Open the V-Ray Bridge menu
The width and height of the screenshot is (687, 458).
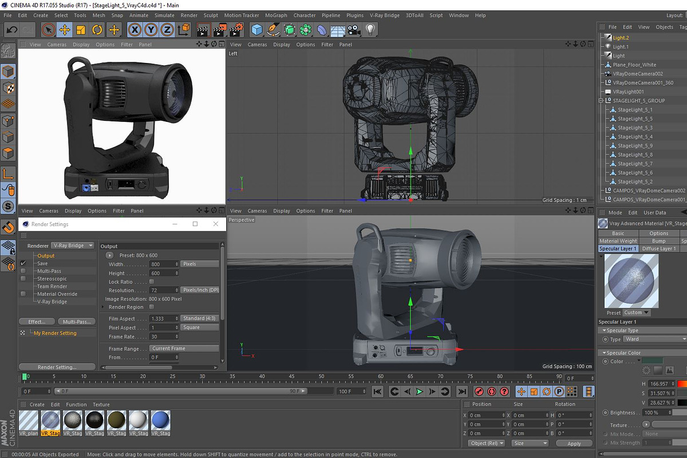[x=385, y=15]
